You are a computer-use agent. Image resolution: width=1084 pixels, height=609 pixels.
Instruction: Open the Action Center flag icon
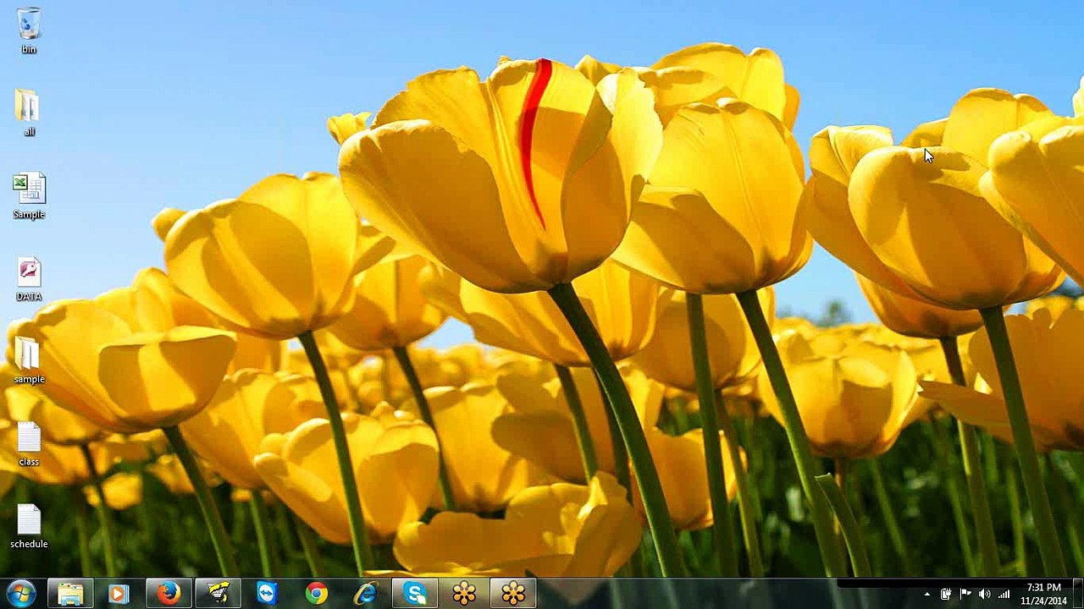(x=965, y=595)
